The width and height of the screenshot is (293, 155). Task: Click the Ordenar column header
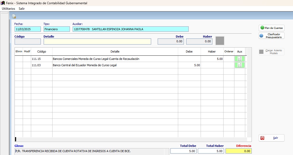tap(229, 52)
